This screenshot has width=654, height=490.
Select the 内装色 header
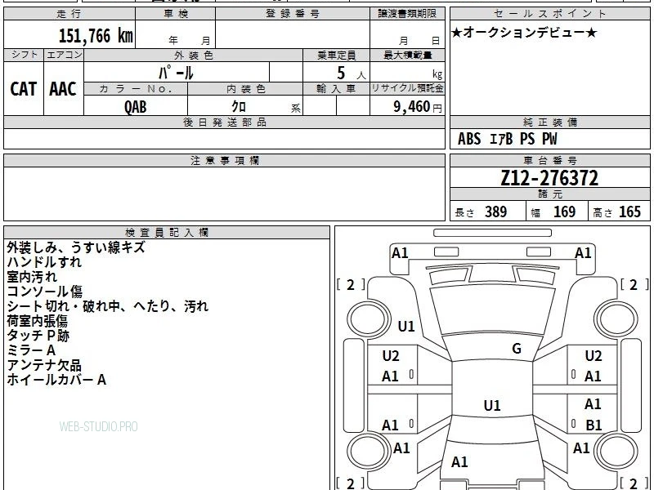click(x=245, y=89)
